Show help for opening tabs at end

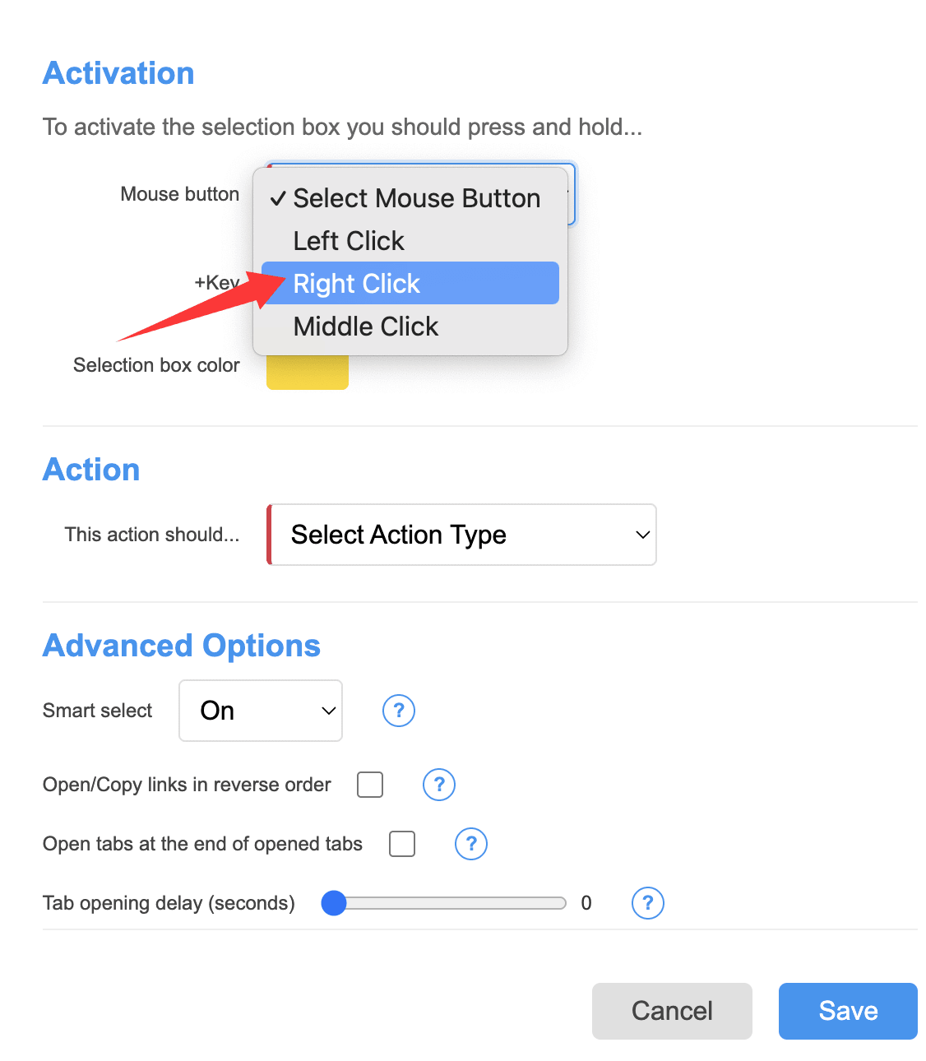pos(471,844)
